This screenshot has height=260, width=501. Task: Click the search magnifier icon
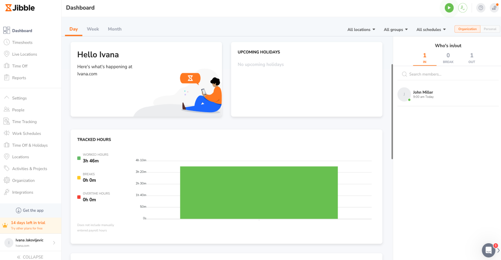coord(404,74)
